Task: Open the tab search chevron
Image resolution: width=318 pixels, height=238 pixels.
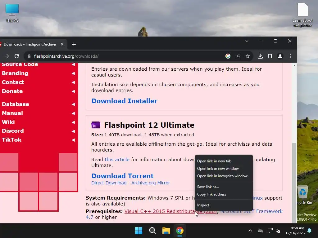Action: pyautogui.click(x=247, y=41)
